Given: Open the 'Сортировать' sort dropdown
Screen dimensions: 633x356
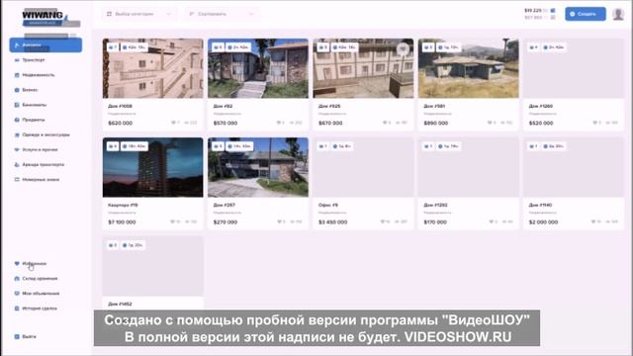Looking at the screenshot, I should [x=222, y=14].
